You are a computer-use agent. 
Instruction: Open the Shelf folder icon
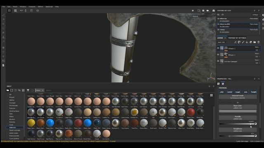point(8,90)
